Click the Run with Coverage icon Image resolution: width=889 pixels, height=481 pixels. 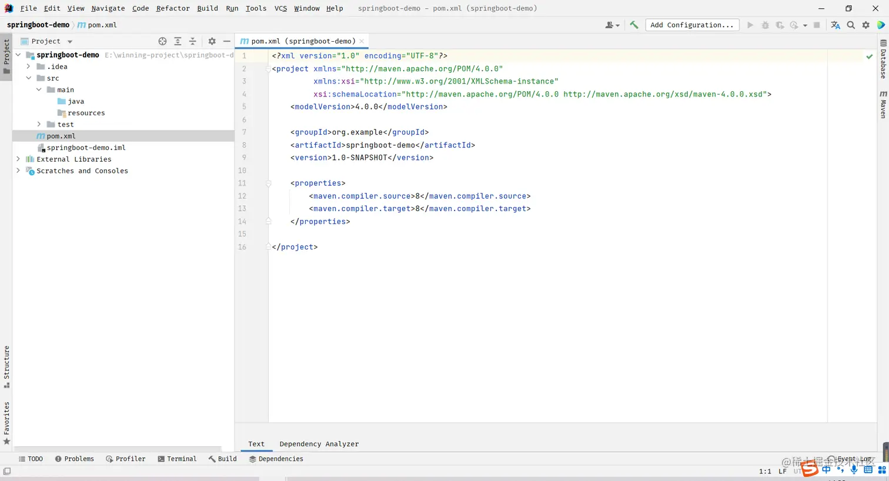(780, 25)
